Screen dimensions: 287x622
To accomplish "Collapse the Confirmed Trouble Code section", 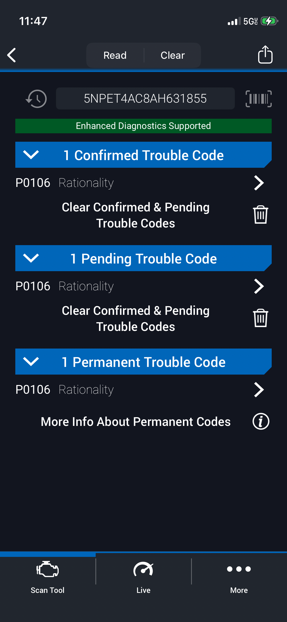I will tap(31, 155).
